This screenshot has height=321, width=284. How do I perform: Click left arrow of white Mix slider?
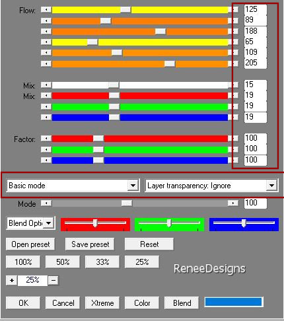[46, 85]
